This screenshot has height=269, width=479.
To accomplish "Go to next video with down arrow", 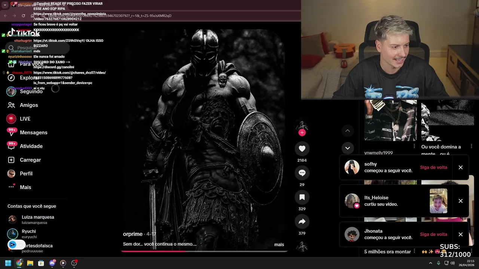I will [347, 148].
